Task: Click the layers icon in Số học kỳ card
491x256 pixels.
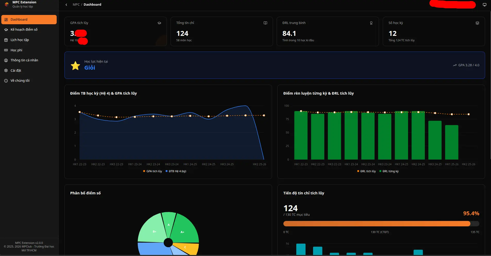Action: point(477,23)
